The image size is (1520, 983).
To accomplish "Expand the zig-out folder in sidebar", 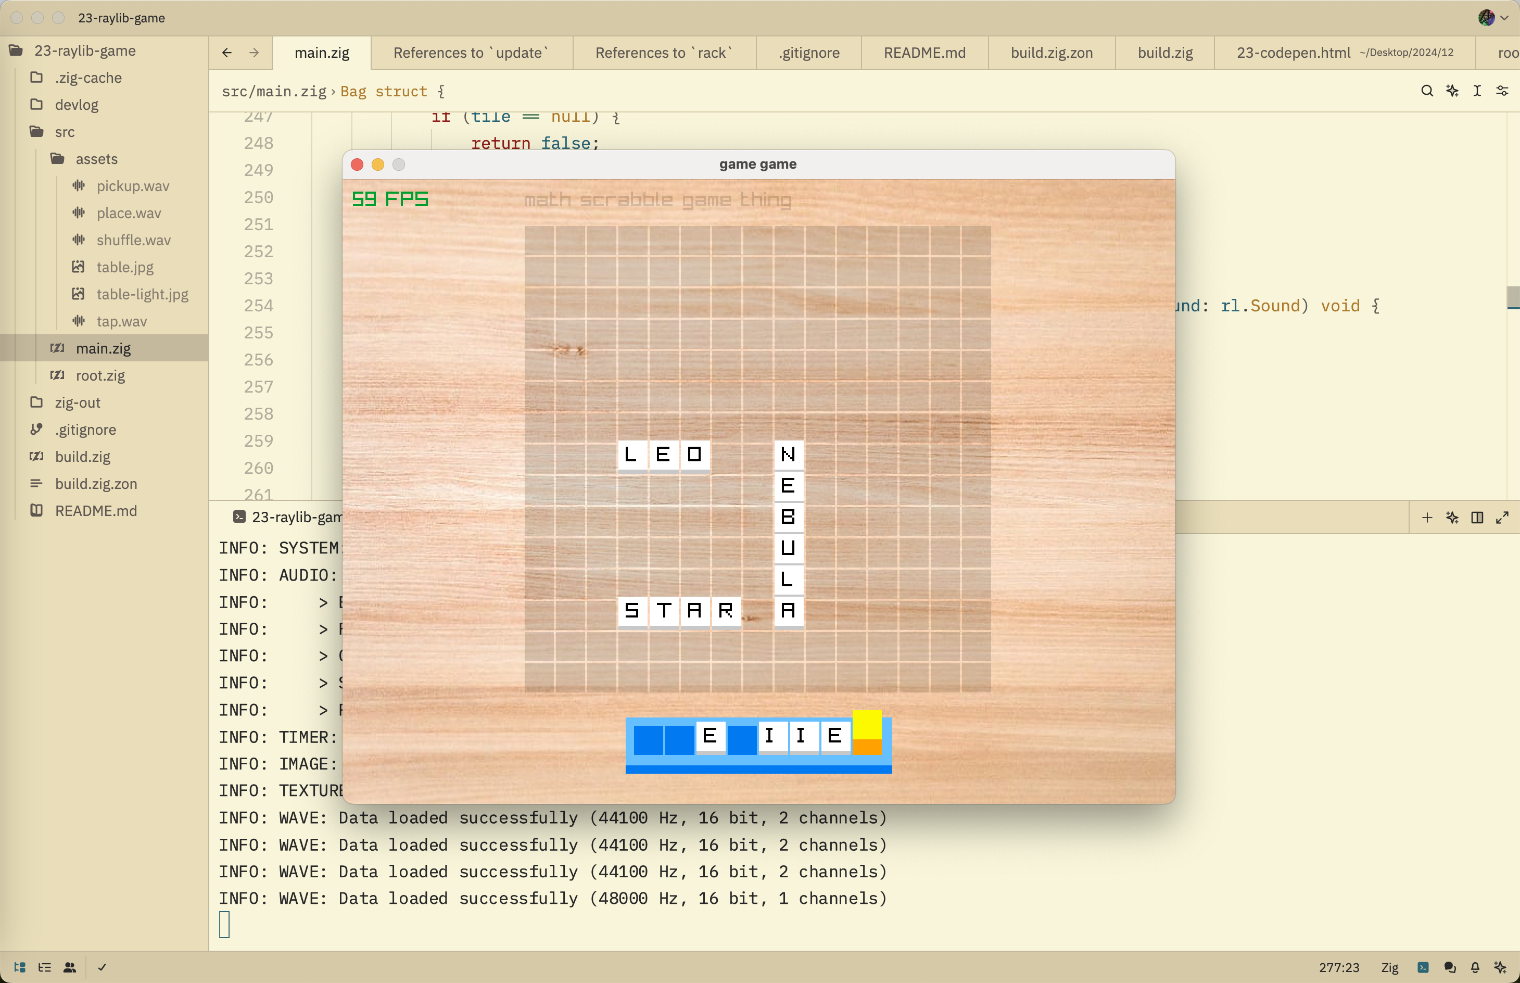I will [78, 402].
